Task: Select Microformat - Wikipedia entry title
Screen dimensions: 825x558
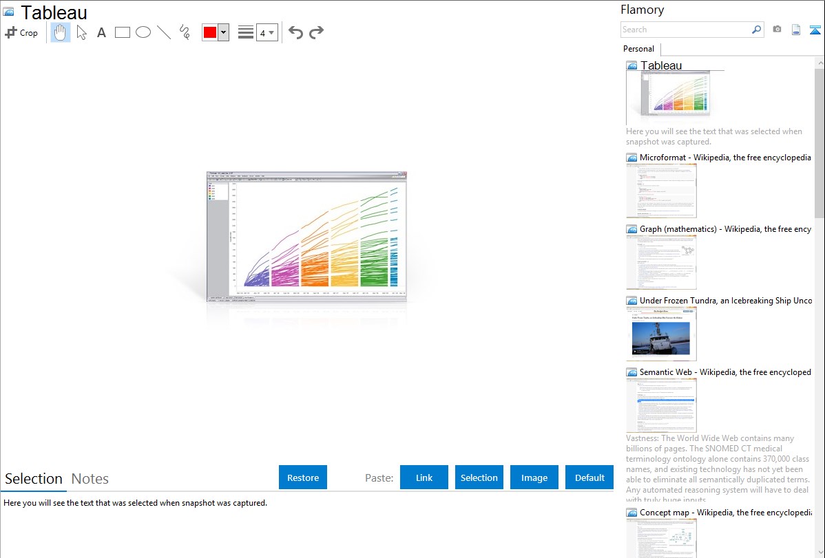Action: click(x=725, y=158)
